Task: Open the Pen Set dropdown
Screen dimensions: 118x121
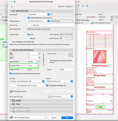Action: (x=27, y=81)
